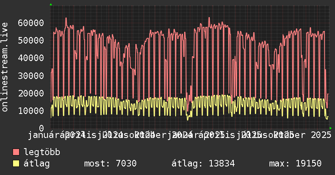Select the átlag legend label text

[x=37, y=164]
